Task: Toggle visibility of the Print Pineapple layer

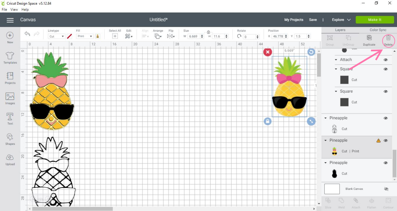Action: pos(386,140)
